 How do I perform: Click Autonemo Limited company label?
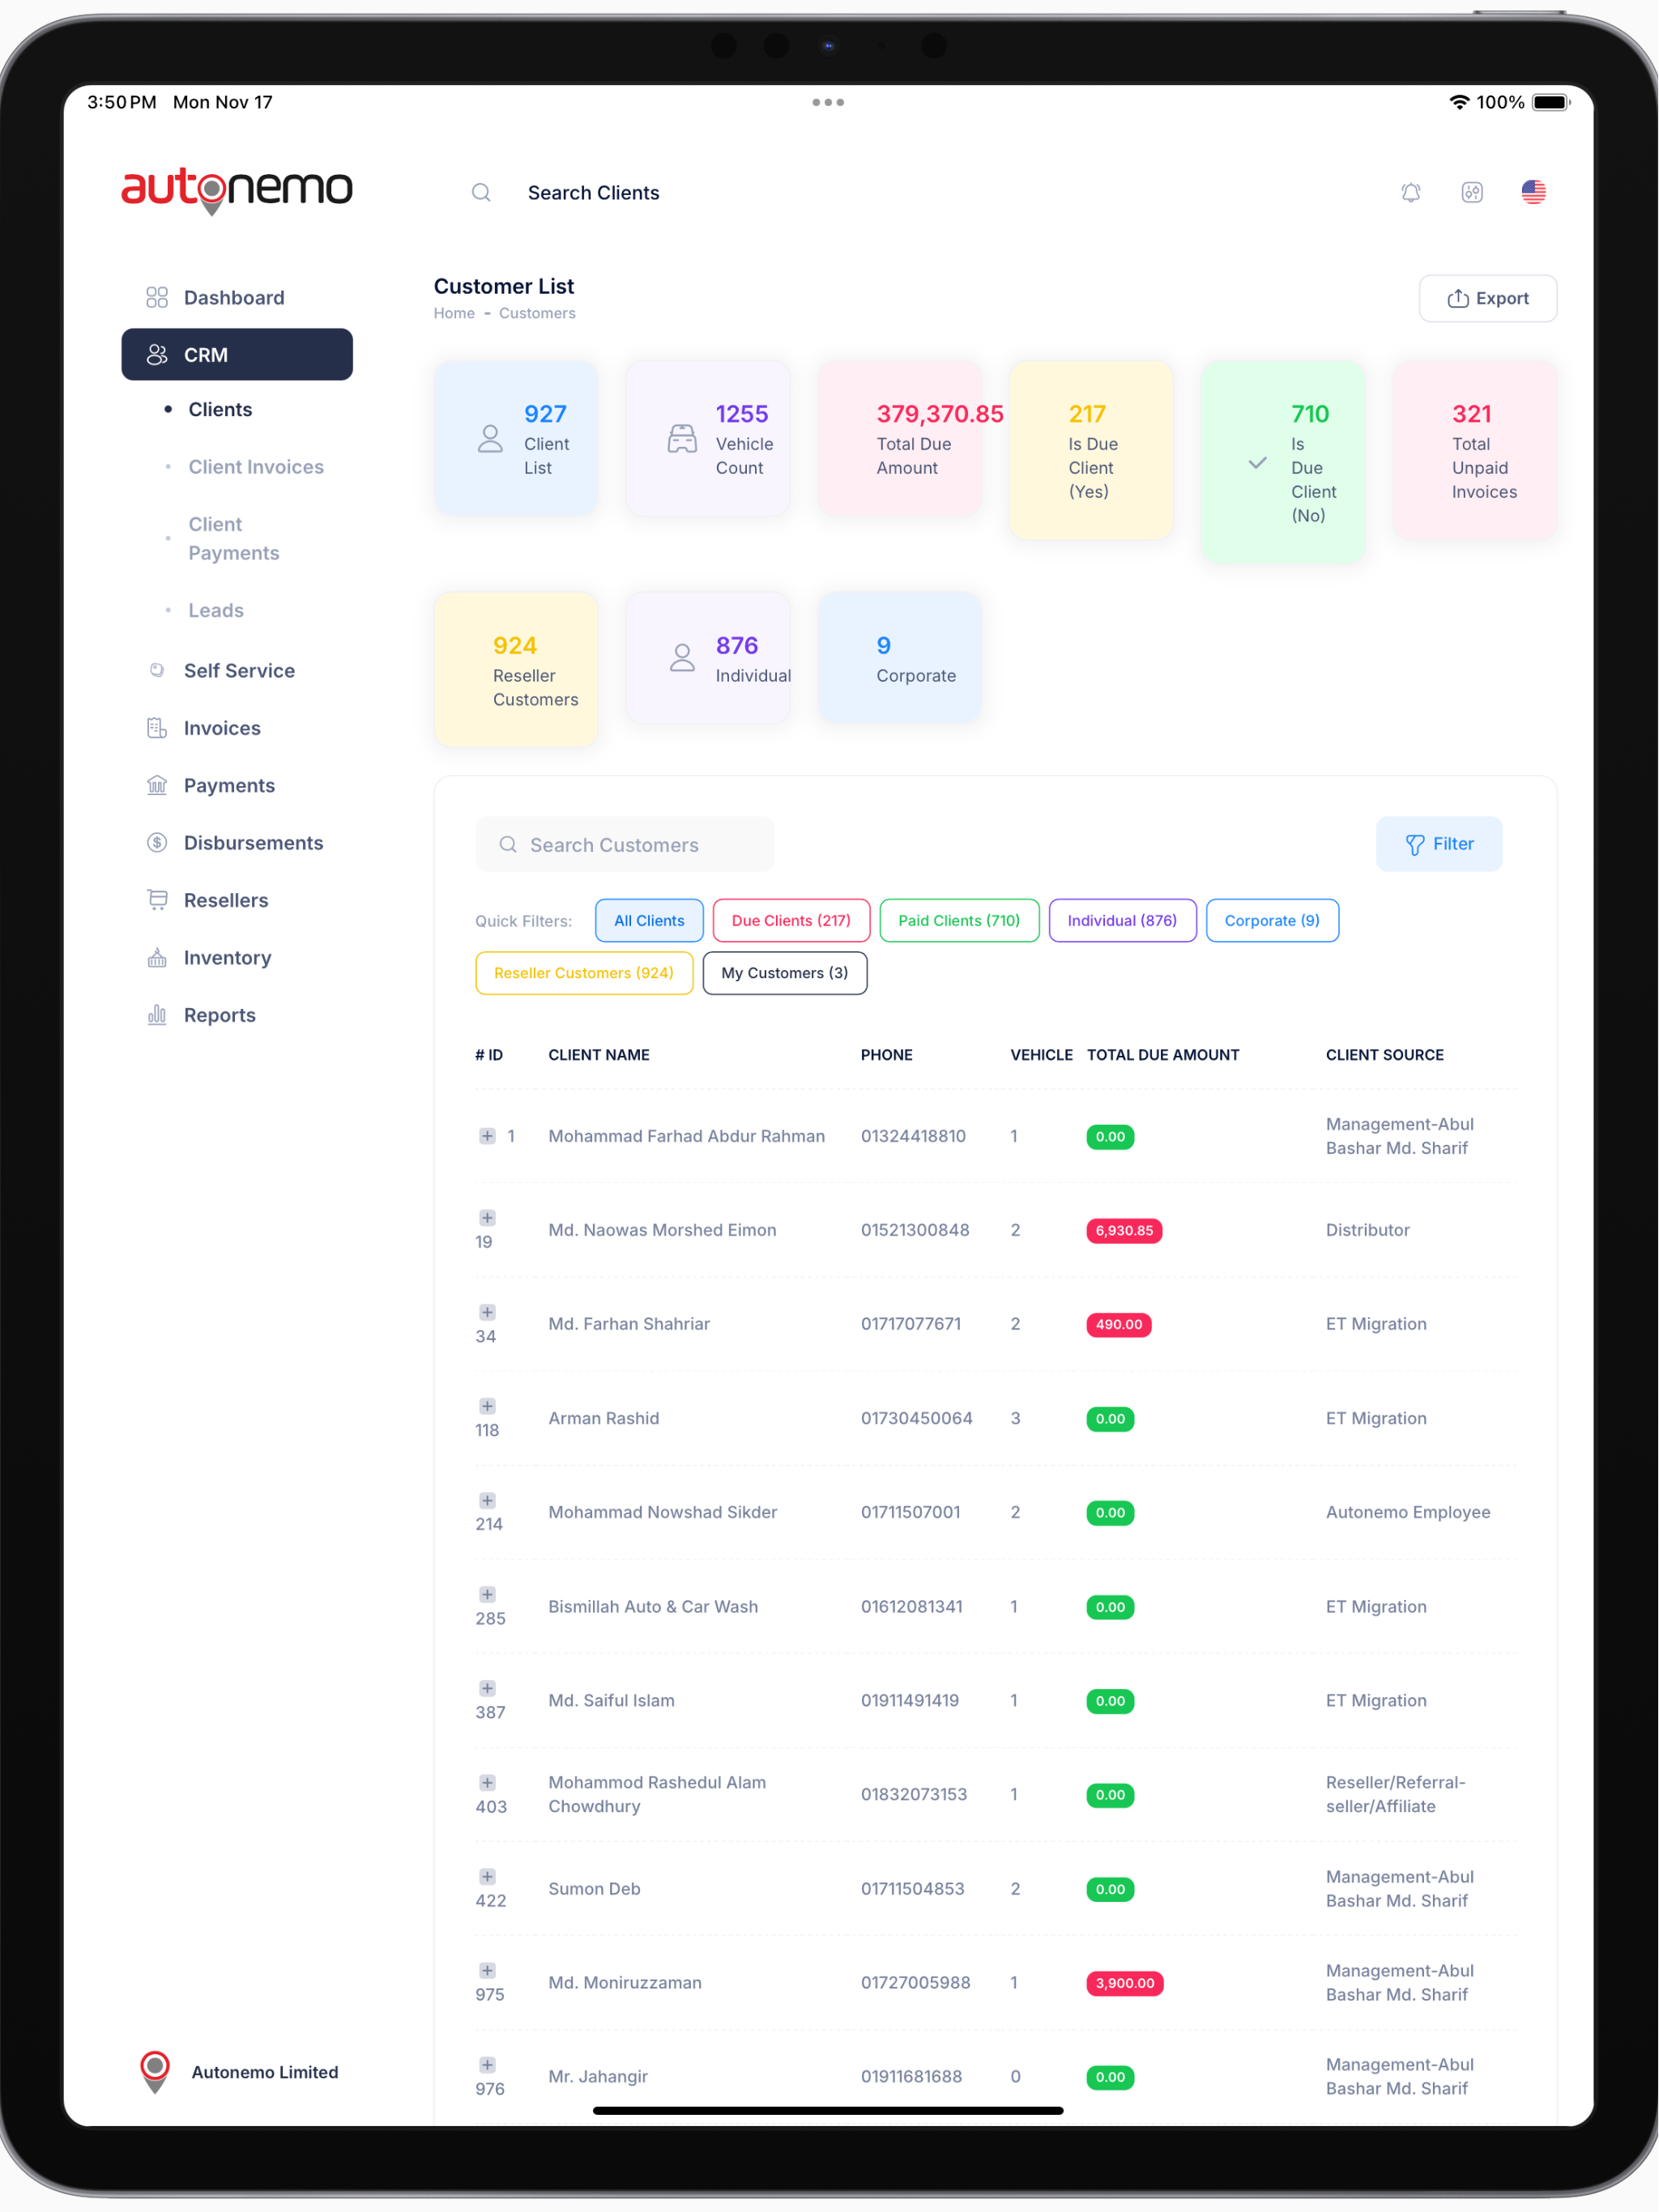pos(265,2072)
